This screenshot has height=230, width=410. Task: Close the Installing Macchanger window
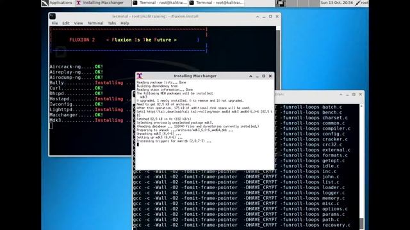point(270,76)
